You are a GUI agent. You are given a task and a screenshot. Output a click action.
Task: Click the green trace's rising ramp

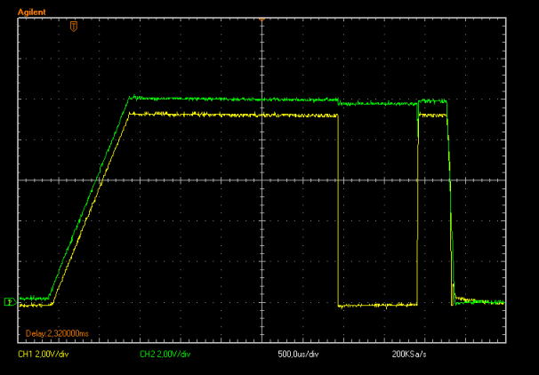89,195
